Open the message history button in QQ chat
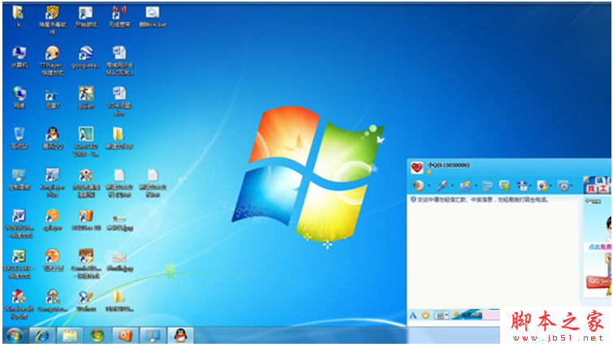 [467, 315]
